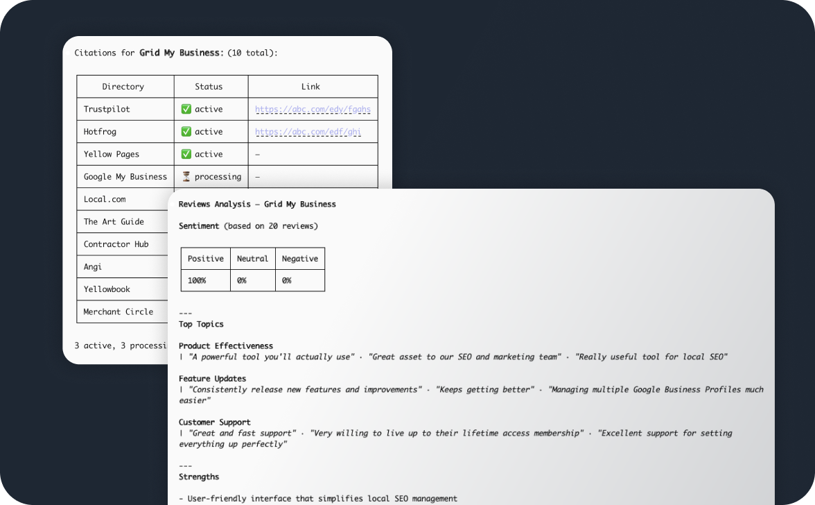Click the Reviews Analysis heading text

(x=257, y=204)
